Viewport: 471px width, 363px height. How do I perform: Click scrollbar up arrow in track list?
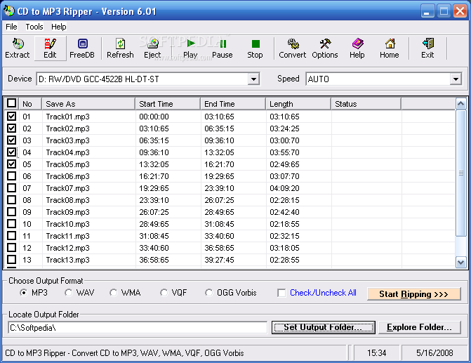(460, 104)
